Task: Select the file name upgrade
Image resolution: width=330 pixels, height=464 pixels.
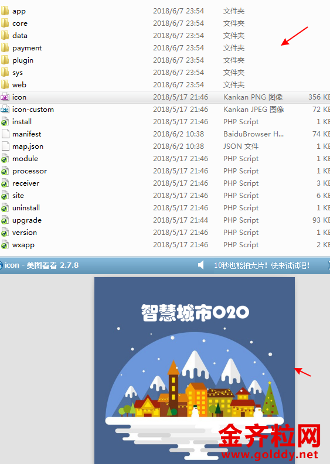Action: 27,220
